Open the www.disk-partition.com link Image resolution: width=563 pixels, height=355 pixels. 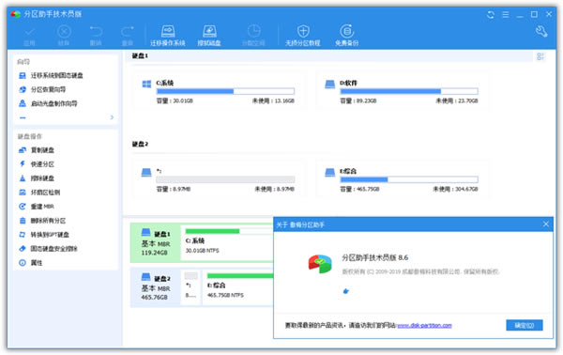424,326
